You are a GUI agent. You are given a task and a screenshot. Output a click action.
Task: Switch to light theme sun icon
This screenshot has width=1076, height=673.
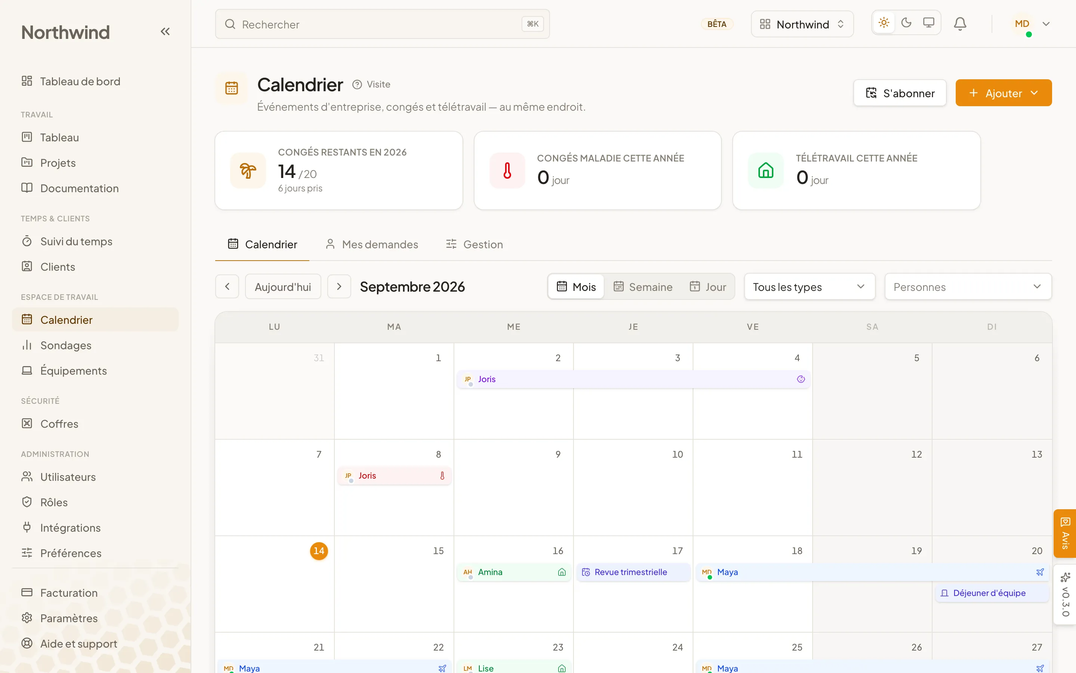coord(884,23)
